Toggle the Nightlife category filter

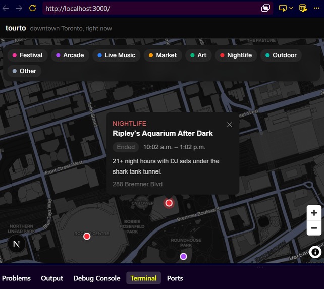coord(236,55)
